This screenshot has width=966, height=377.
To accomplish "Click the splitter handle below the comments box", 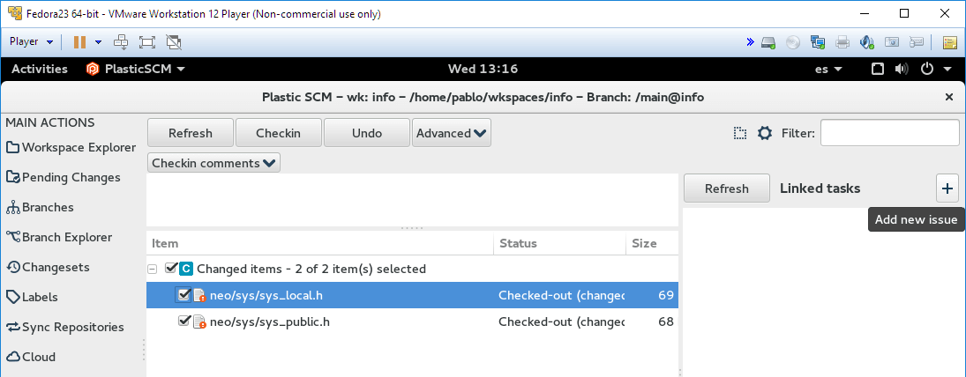I will [412, 228].
